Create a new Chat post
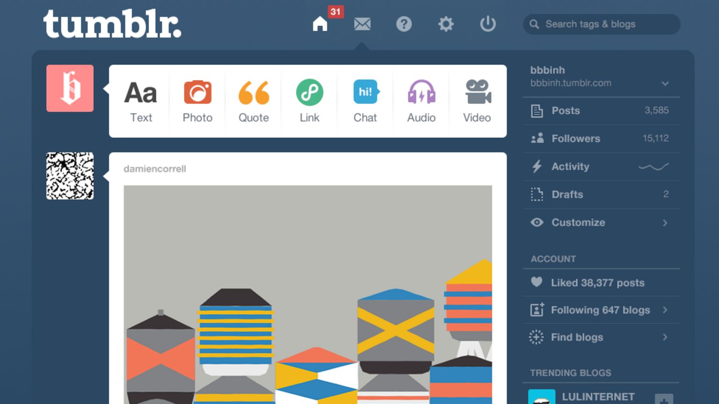 pos(365,101)
